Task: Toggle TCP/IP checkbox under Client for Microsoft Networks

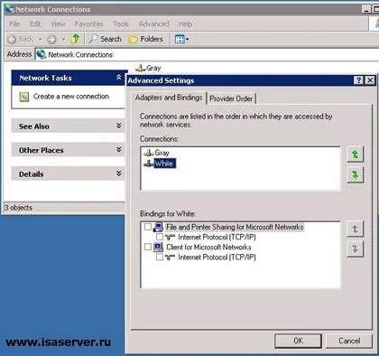Action: point(160,257)
